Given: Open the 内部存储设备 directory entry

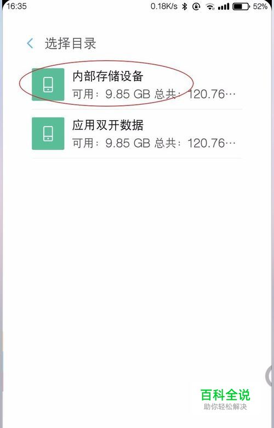Looking at the screenshot, I should coord(137,85).
